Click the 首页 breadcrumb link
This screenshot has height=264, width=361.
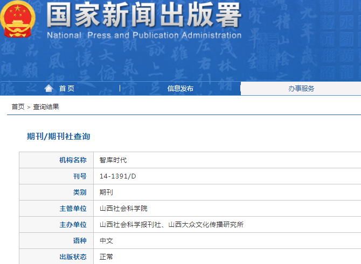coord(18,107)
